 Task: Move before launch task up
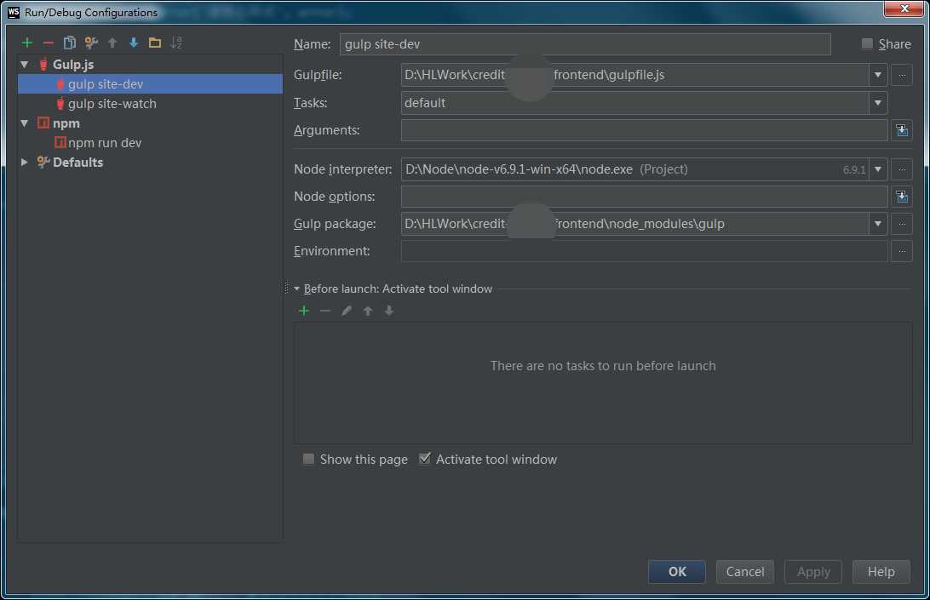368,311
